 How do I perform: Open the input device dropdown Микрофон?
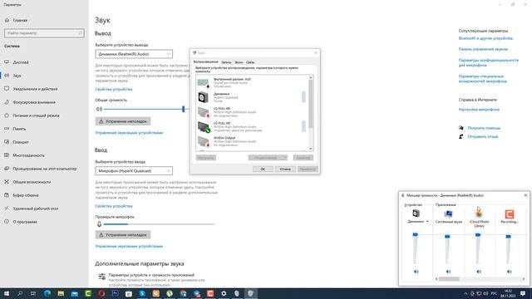tap(134, 171)
